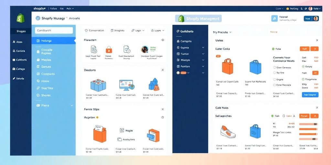331x165 pixels.
Task: Open the sneaker product thumbnail in Sellagnches
Action: point(228,131)
